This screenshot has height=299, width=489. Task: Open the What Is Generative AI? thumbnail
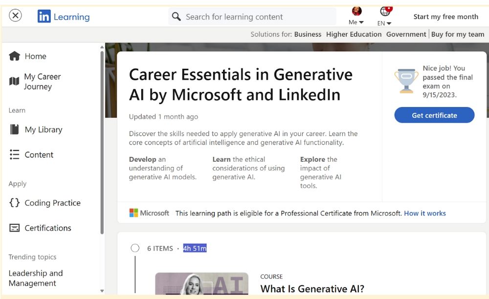coord(201,283)
